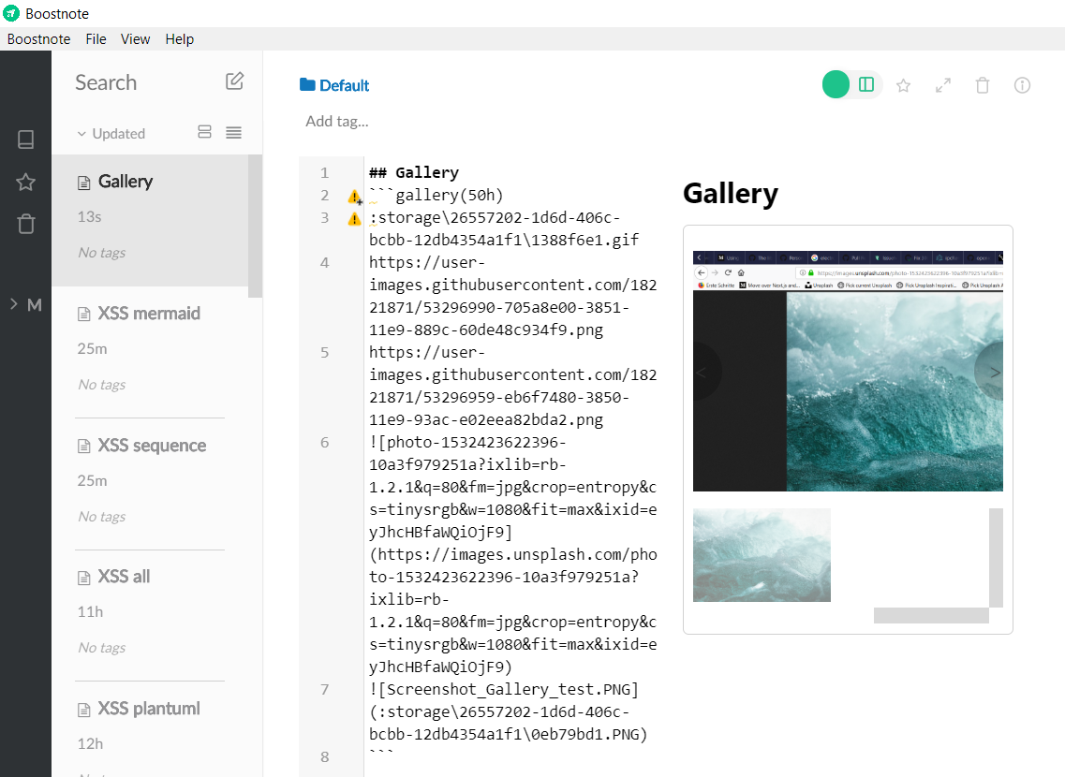Image resolution: width=1065 pixels, height=777 pixels.
Task: Click XSS mermaid note document icon
Action: 83,315
